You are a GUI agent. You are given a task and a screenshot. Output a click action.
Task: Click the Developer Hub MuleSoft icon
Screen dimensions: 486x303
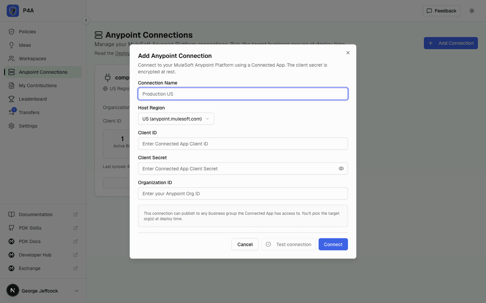coord(11,255)
